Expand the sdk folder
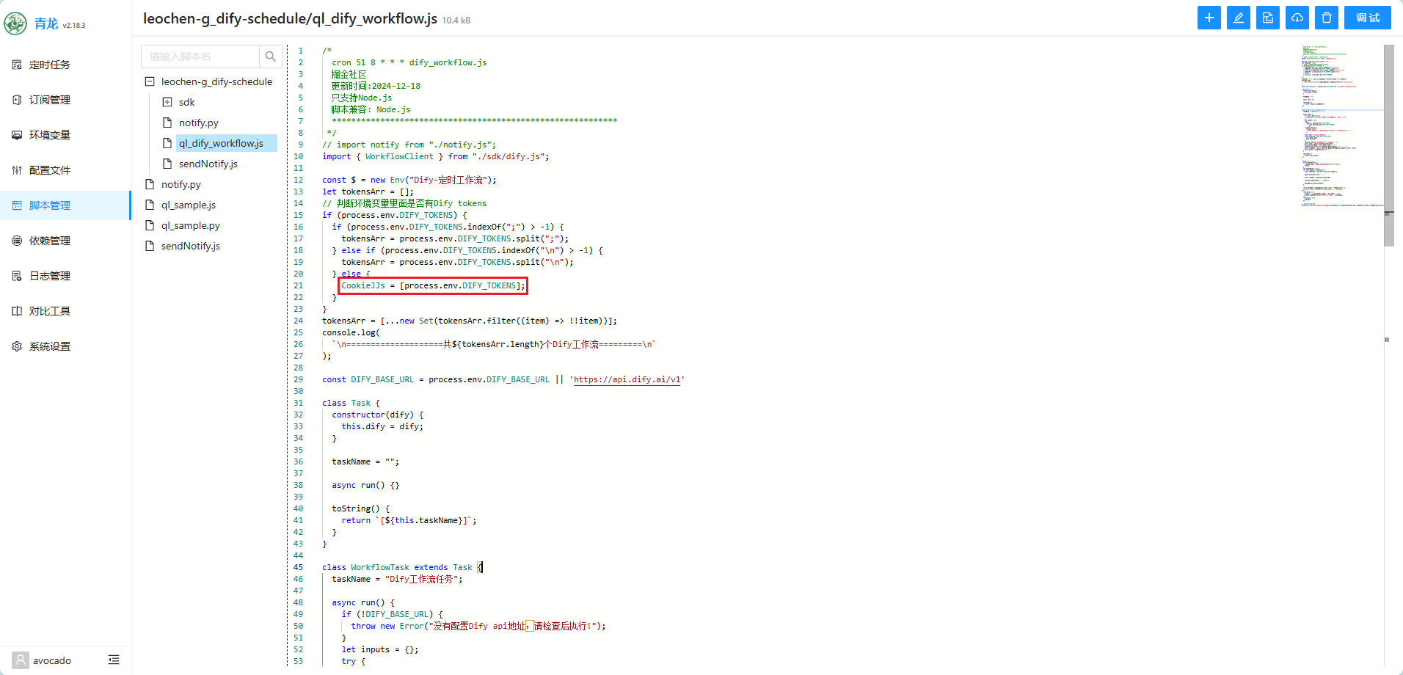1403x675 pixels. pos(167,102)
